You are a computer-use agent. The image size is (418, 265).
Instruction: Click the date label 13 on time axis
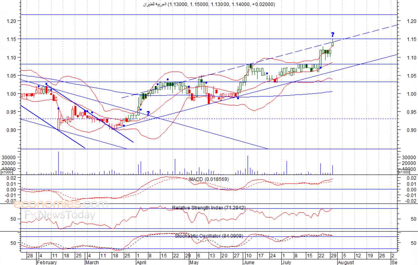click(212, 256)
